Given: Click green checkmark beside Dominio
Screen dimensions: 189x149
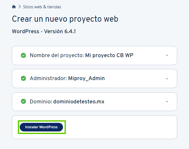Looking at the screenshot, I should 23,101.
